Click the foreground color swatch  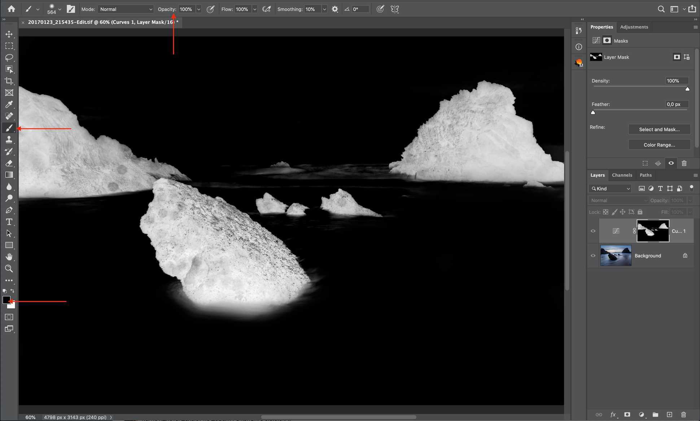[x=6, y=300]
